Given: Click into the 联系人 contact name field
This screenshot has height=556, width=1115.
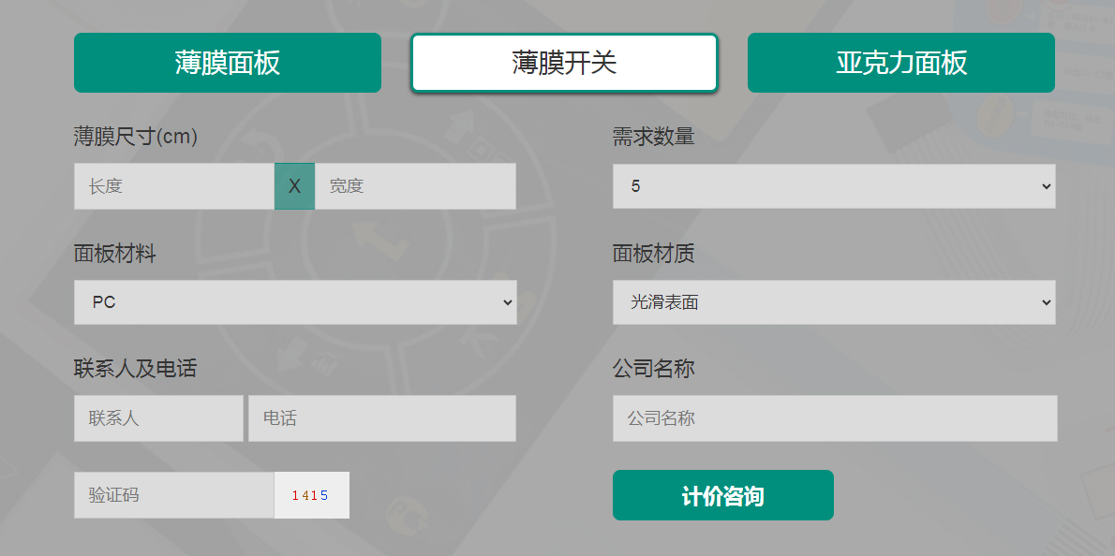Looking at the screenshot, I should (158, 418).
